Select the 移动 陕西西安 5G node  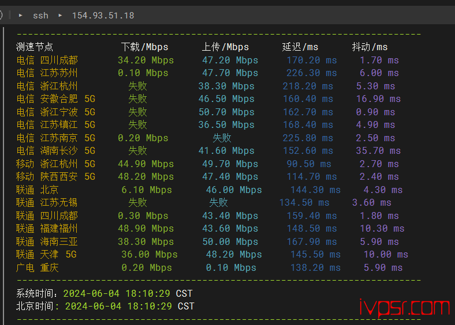(55, 177)
